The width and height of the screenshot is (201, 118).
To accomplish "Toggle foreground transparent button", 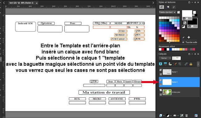I will click(x=187, y=19).
